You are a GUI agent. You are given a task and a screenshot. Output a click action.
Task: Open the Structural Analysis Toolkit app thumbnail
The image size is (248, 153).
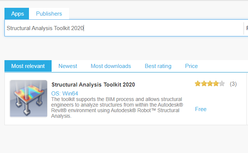(x=29, y=99)
